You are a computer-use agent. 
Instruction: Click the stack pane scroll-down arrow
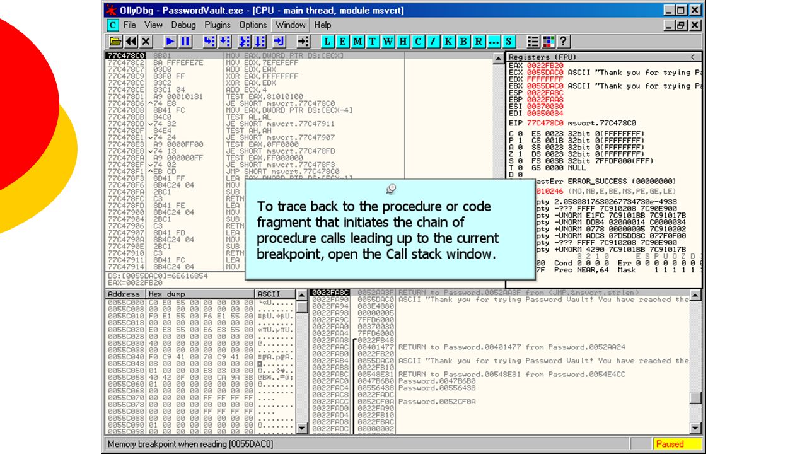tap(696, 429)
